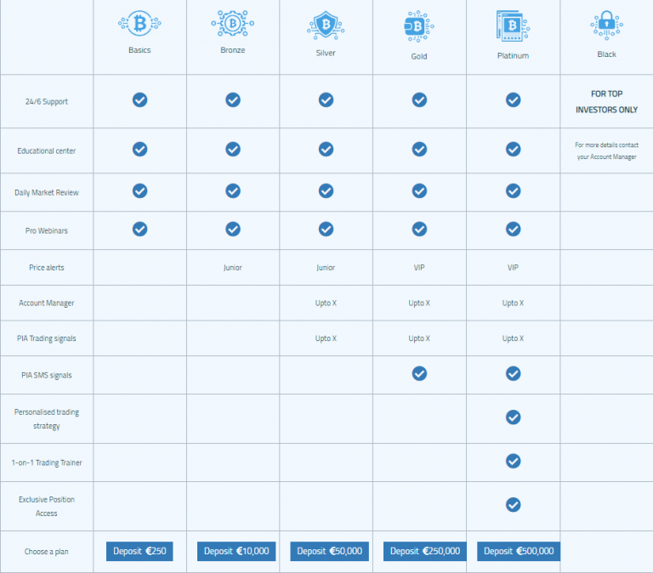Select the Platinum plan safe icon
The height and width of the screenshot is (573, 653).
click(x=513, y=27)
